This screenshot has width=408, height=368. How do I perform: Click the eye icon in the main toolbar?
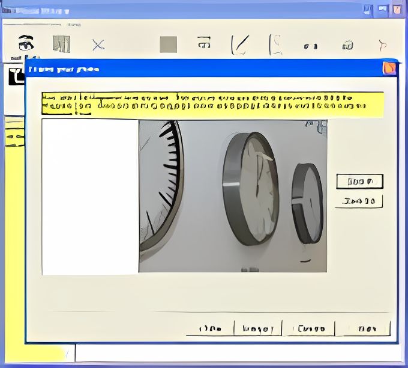click(x=26, y=43)
